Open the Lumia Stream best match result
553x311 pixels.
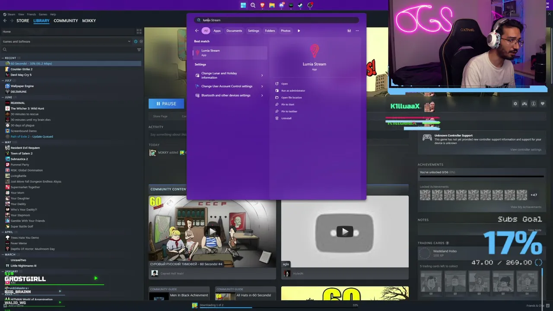[230, 52]
